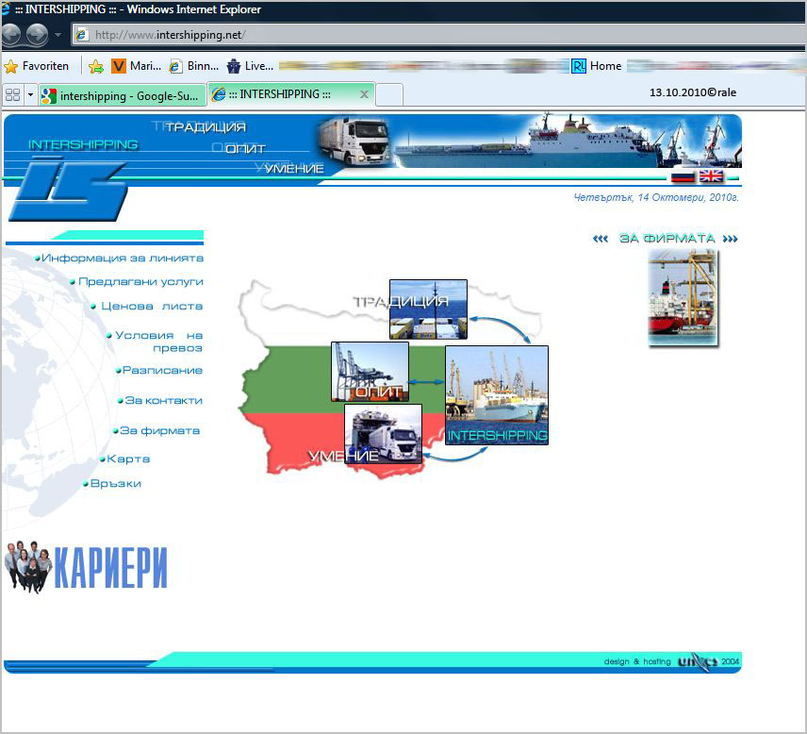Click the Quick Tabs grid icon
The image size is (807, 734).
pos(13,95)
